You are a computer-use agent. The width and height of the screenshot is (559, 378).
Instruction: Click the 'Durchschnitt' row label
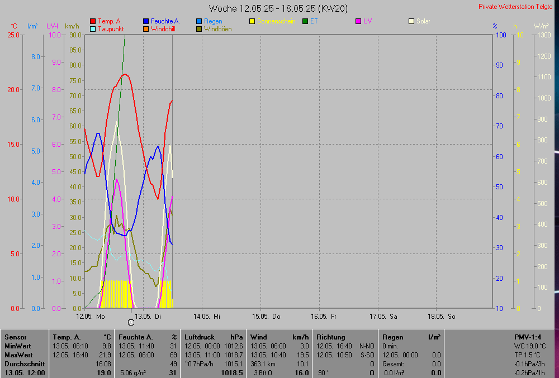[25, 364]
